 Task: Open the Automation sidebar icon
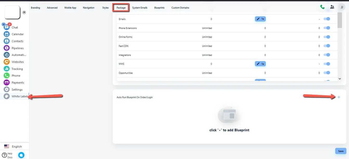tap(6, 55)
